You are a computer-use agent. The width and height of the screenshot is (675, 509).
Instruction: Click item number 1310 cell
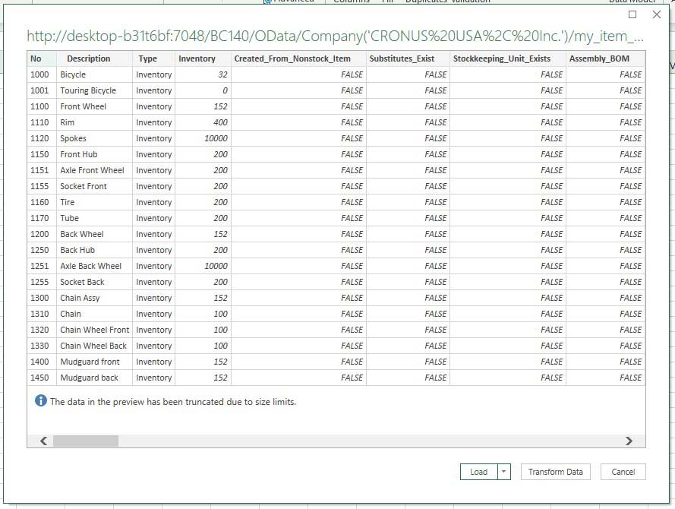coord(42,314)
